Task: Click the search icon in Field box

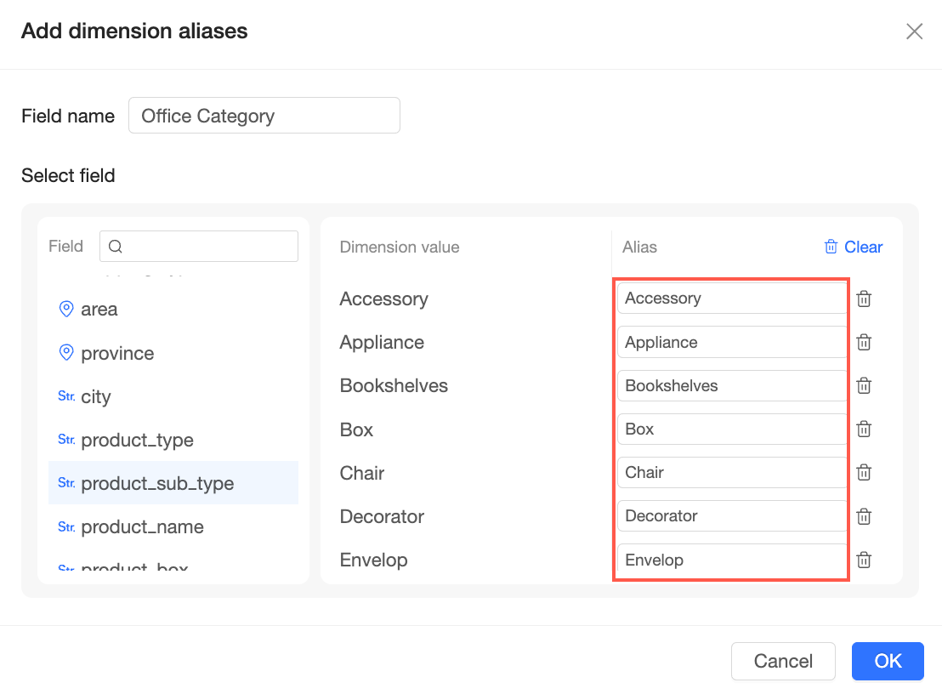Action: pos(116,247)
